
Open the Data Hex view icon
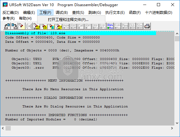point(110,26)
